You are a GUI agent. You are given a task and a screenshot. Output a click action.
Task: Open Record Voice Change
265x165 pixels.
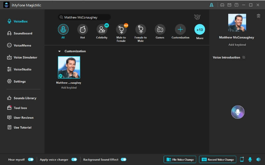coord(218,159)
